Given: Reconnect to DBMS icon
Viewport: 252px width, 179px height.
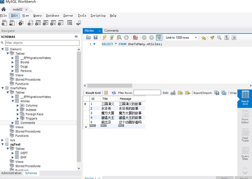Looking at the screenshot, I should (x=79, y=23).
